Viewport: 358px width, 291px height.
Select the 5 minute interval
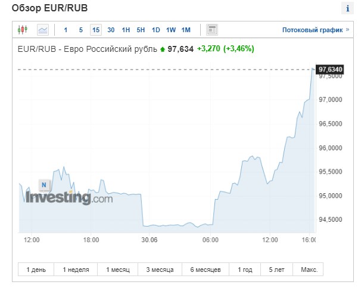coord(81,30)
